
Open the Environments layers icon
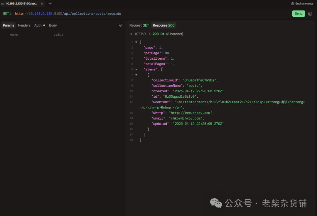coord(292,4)
